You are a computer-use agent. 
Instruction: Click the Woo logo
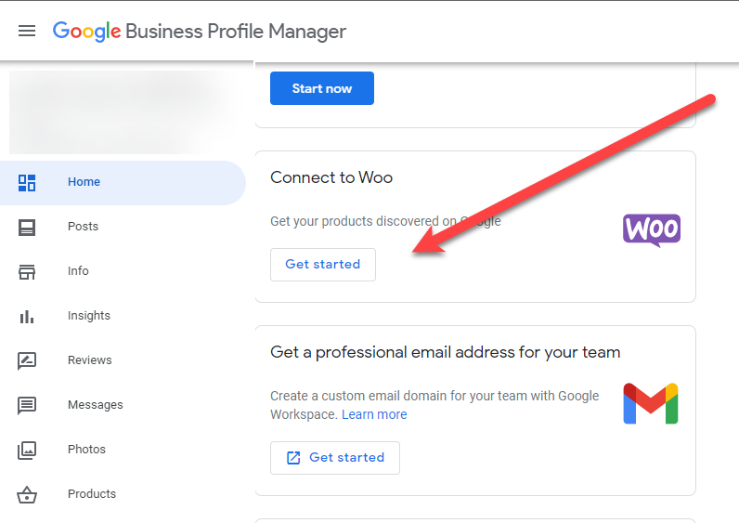point(652,230)
